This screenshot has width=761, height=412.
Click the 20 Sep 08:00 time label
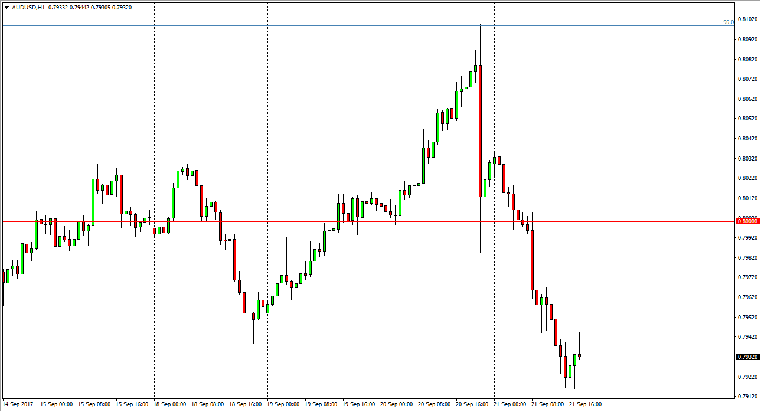click(433, 404)
